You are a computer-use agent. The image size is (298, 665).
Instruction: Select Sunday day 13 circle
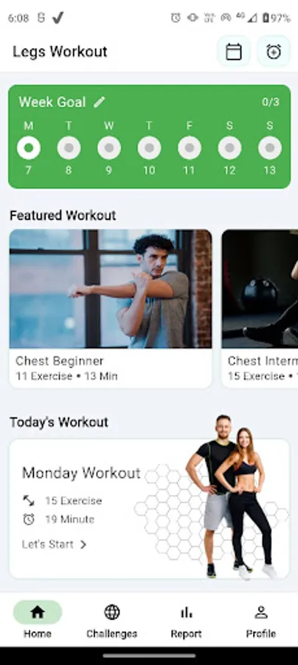coord(270,148)
